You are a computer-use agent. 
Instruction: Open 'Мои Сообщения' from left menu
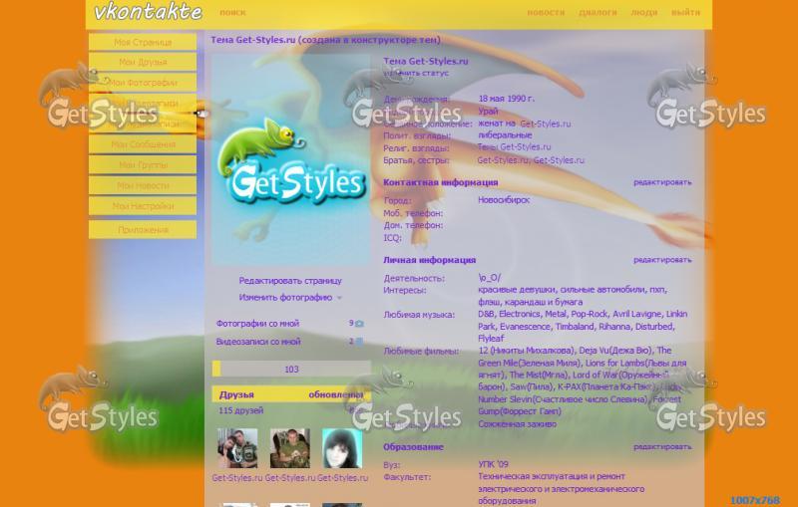click(143, 144)
